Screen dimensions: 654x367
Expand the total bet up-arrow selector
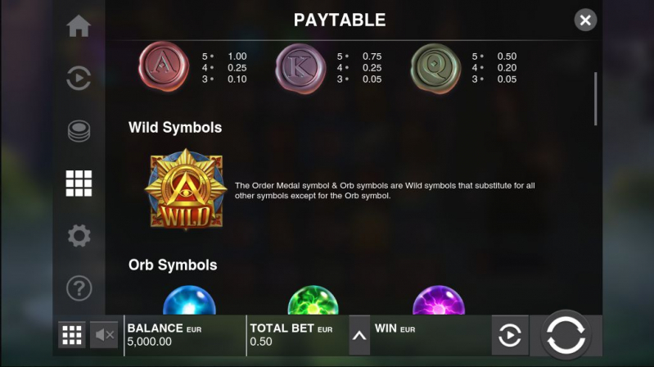point(359,335)
